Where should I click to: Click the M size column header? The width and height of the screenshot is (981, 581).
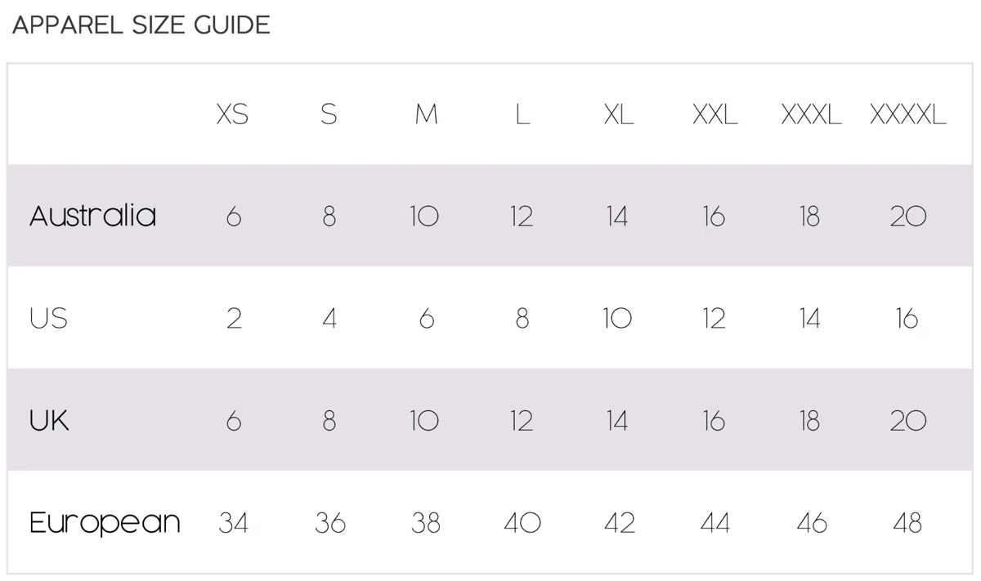tap(426, 114)
